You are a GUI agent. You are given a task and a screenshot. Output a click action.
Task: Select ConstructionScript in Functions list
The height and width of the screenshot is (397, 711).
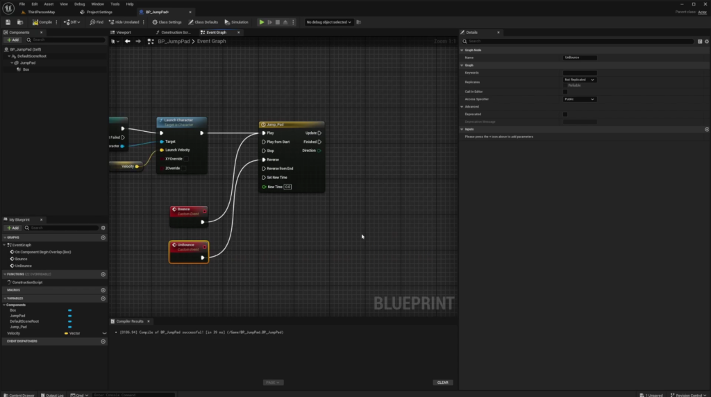(27, 282)
